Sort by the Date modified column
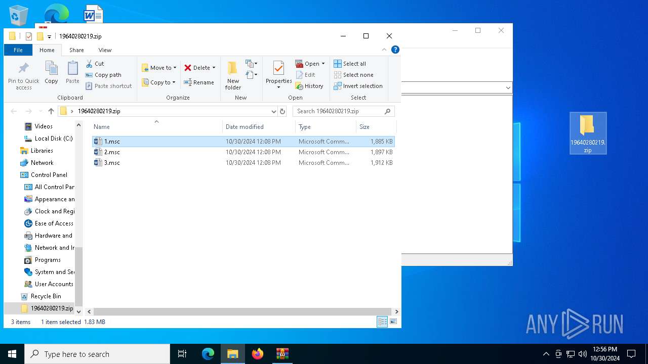Image resolution: width=648 pixels, height=364 pixels. pyautogui.click(x=259, y=127)
